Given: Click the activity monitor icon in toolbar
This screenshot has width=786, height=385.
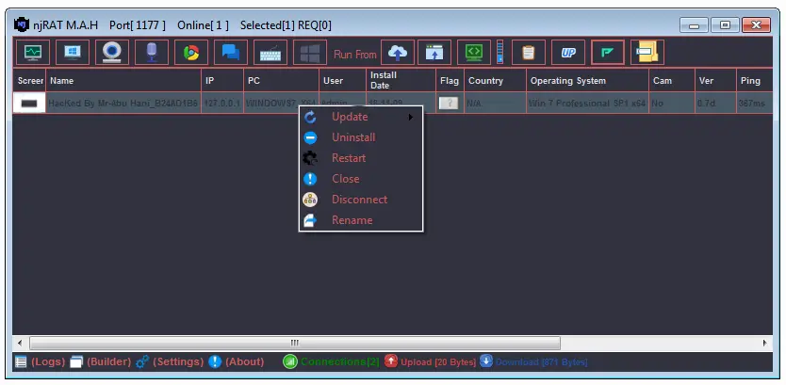Looking at the screenshot, I should (x=32, y=53).
